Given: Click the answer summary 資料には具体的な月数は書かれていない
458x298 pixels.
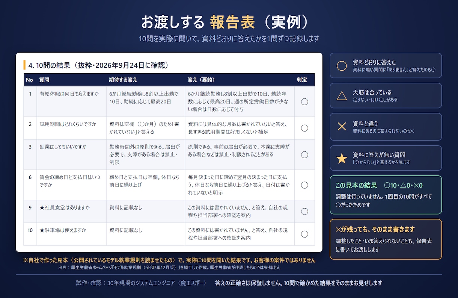Looking at the screenshot, I should [x=238, y=128].
